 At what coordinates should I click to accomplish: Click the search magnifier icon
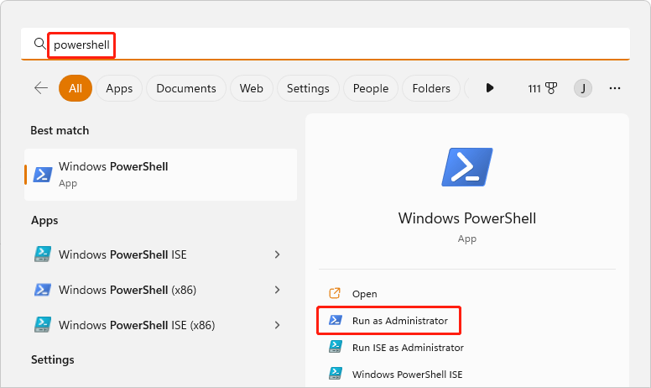coord(39,44)
